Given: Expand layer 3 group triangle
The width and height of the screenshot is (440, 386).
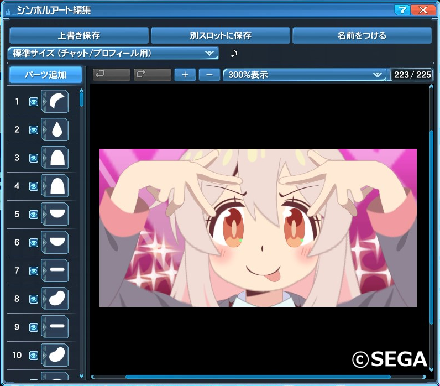Looking at the screenshot, I should [44, 158].
